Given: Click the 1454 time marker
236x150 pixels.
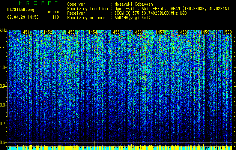Looking at the screenshot, I should 93,32.
